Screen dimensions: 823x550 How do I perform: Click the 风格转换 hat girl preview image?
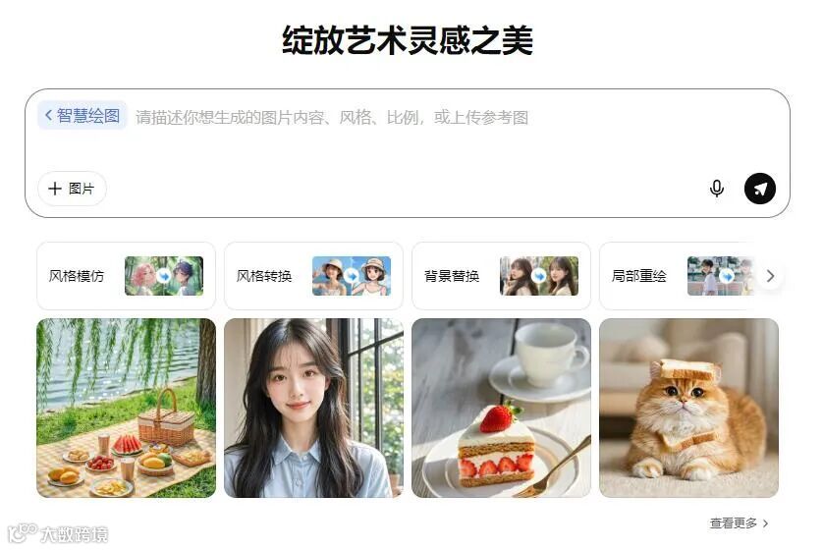[x=352, y=276]
